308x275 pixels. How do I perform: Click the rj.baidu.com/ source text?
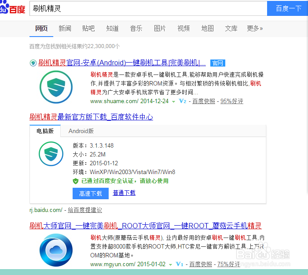[x=46, y=210]
